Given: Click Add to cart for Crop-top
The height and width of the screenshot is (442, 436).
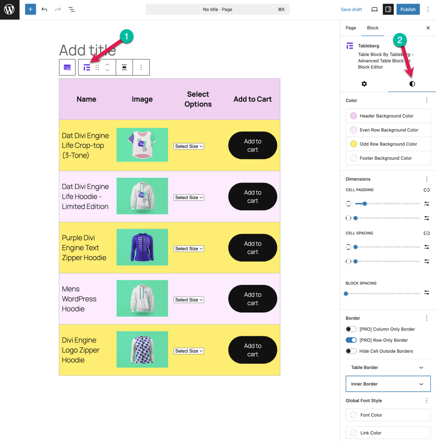Looking at the screenshot, I should 253,145.
